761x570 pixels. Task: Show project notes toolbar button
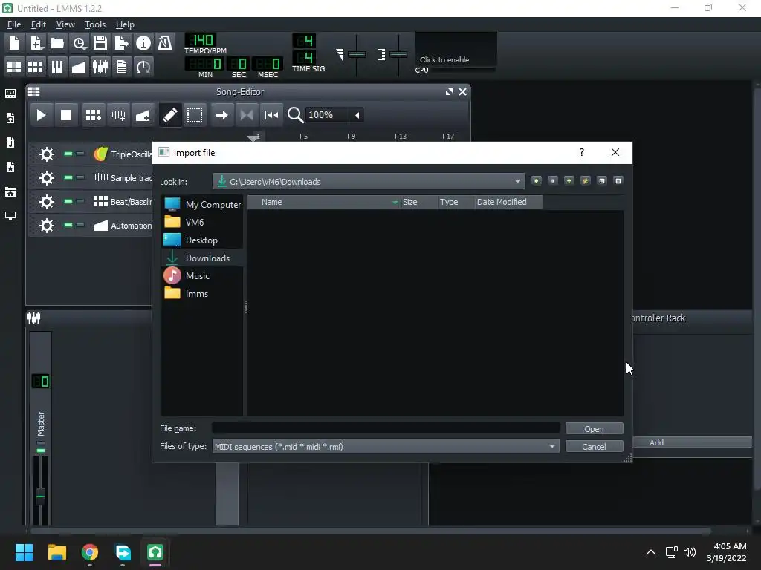tap(122, 66)
